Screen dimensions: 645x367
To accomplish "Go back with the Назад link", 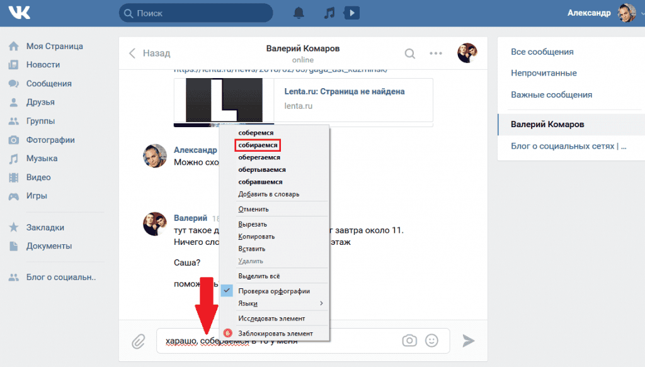I will click(149, 53).
